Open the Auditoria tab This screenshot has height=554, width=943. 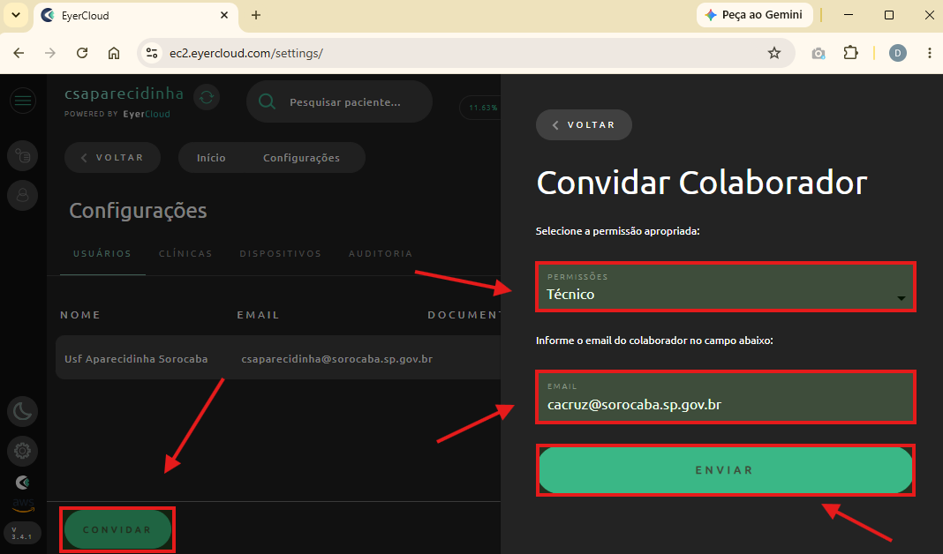381,253
